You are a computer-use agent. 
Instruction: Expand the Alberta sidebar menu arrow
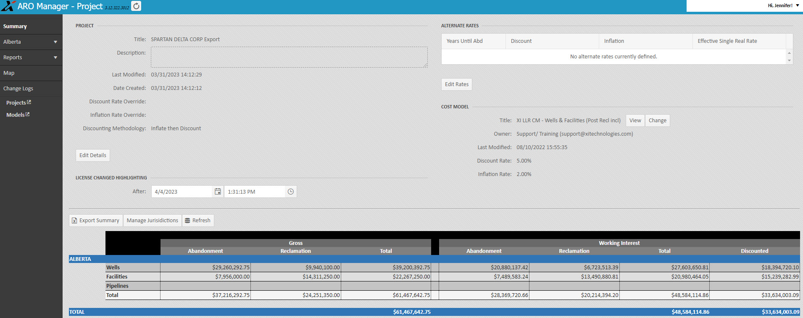55,42
